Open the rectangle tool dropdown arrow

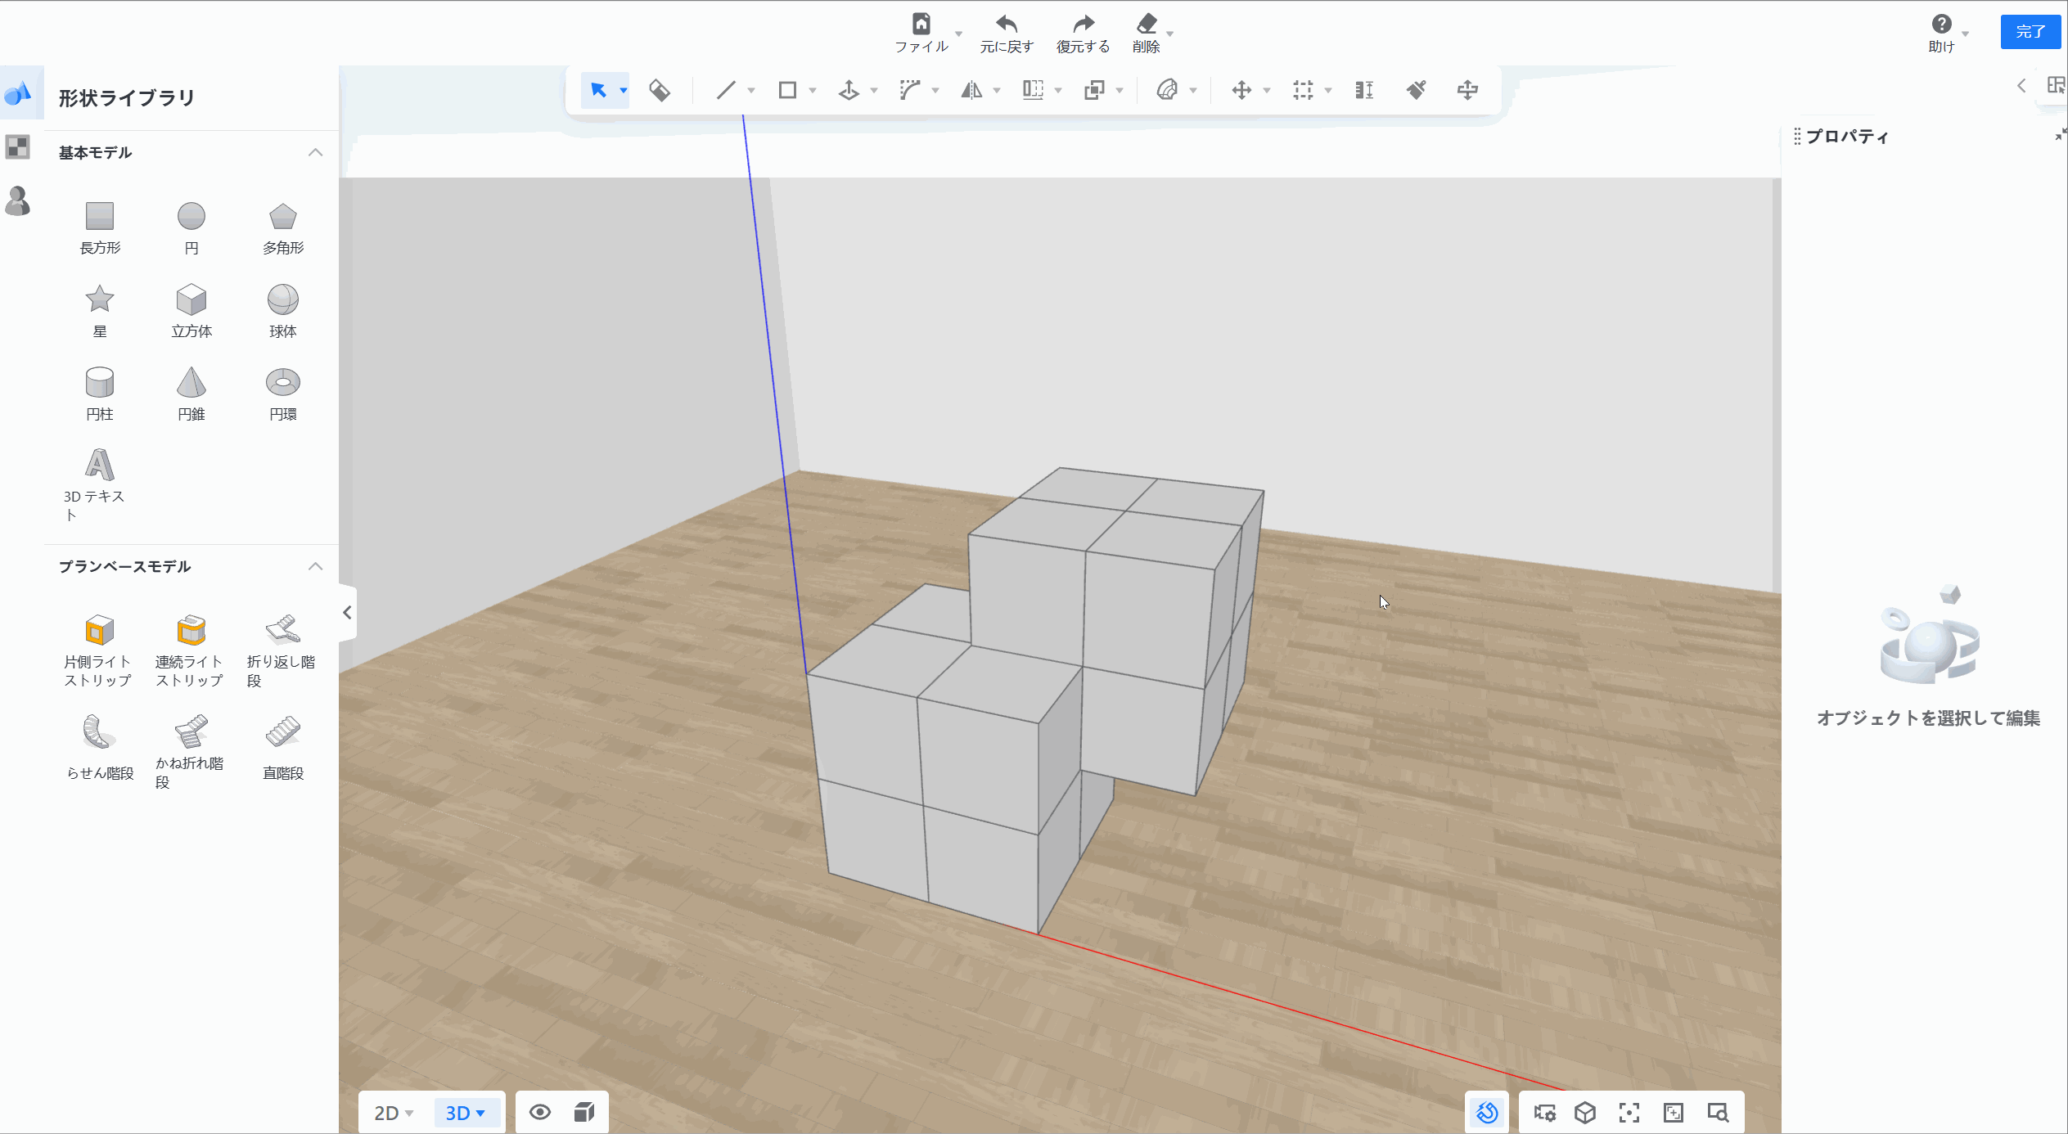813,91
